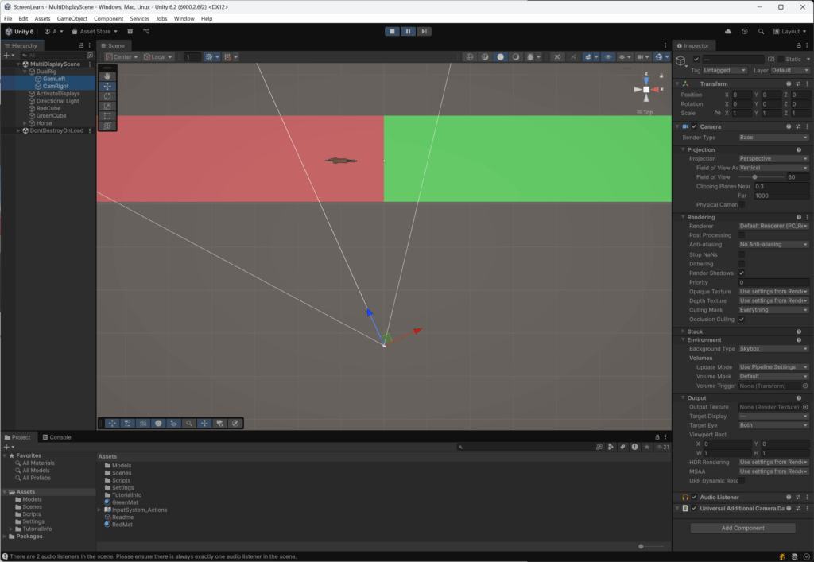Select the GreenMat asset
This screenshot has height=562, width=814.
(125, 502)
